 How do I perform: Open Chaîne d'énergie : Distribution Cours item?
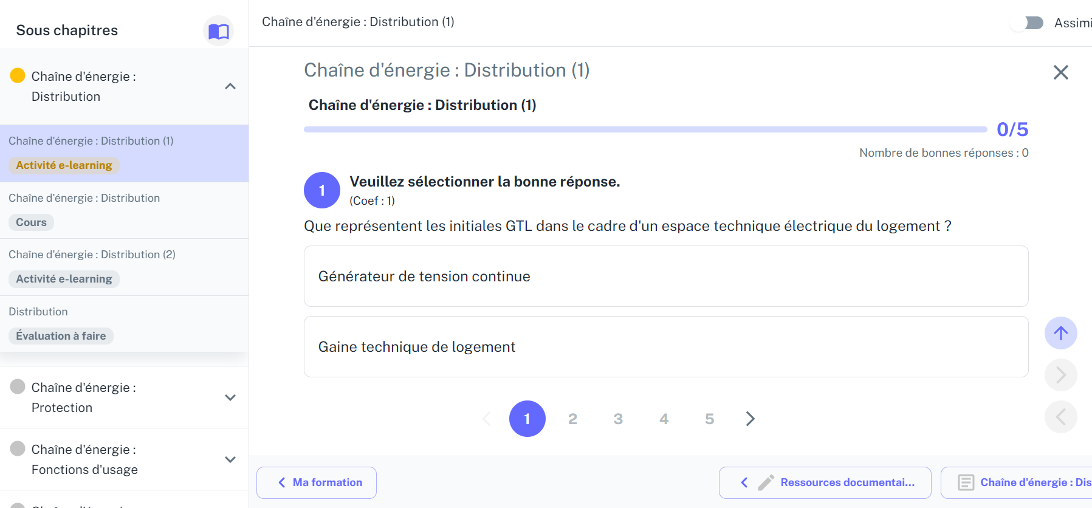click(x=124, y=210)
